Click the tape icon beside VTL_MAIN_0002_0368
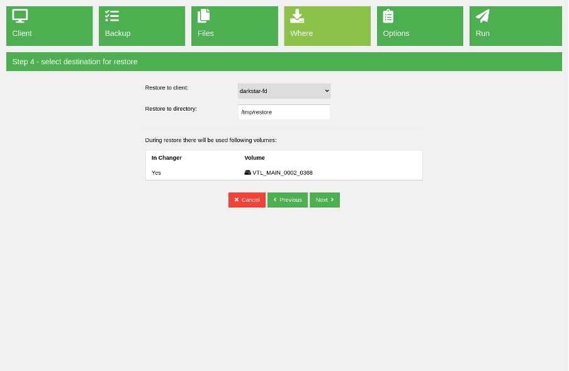Screen dimensions: 569x371 (248, 172)
